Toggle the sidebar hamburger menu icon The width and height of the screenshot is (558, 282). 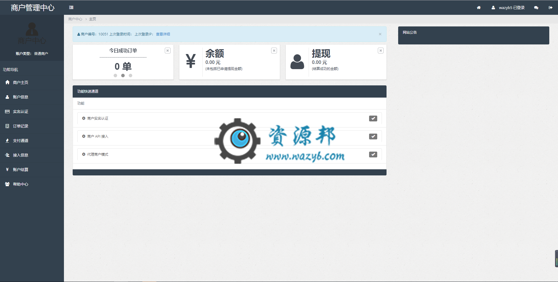coord(71,8)
